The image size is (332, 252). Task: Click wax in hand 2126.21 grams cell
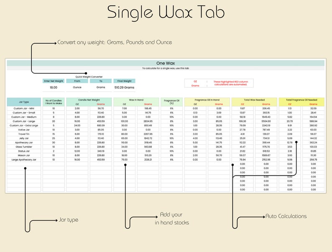tap(148, 160)
